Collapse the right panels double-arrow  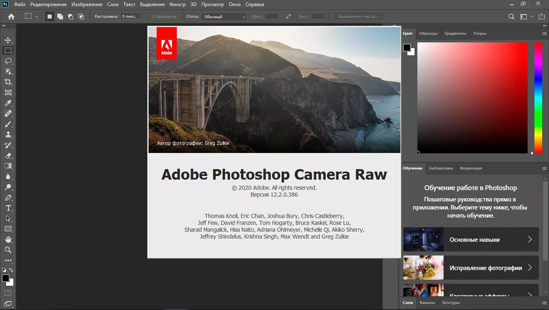tap(545, 25)
